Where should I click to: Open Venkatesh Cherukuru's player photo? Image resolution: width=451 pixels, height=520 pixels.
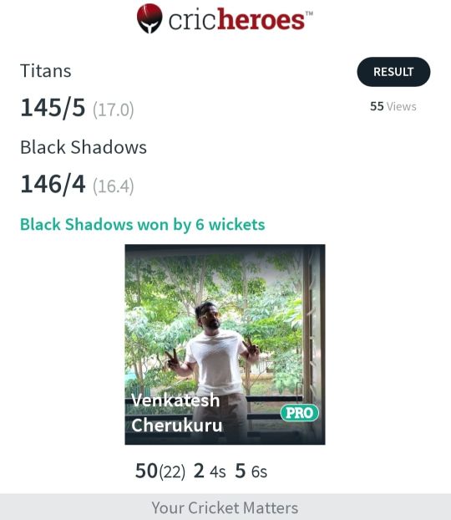[x=225, y=344]
